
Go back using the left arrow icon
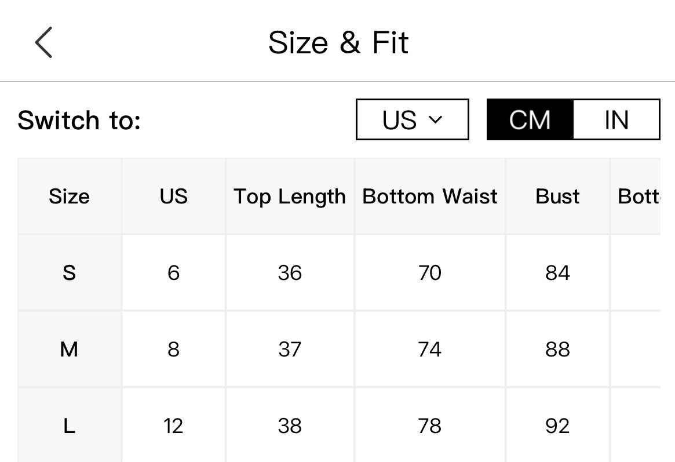point(43,42)
